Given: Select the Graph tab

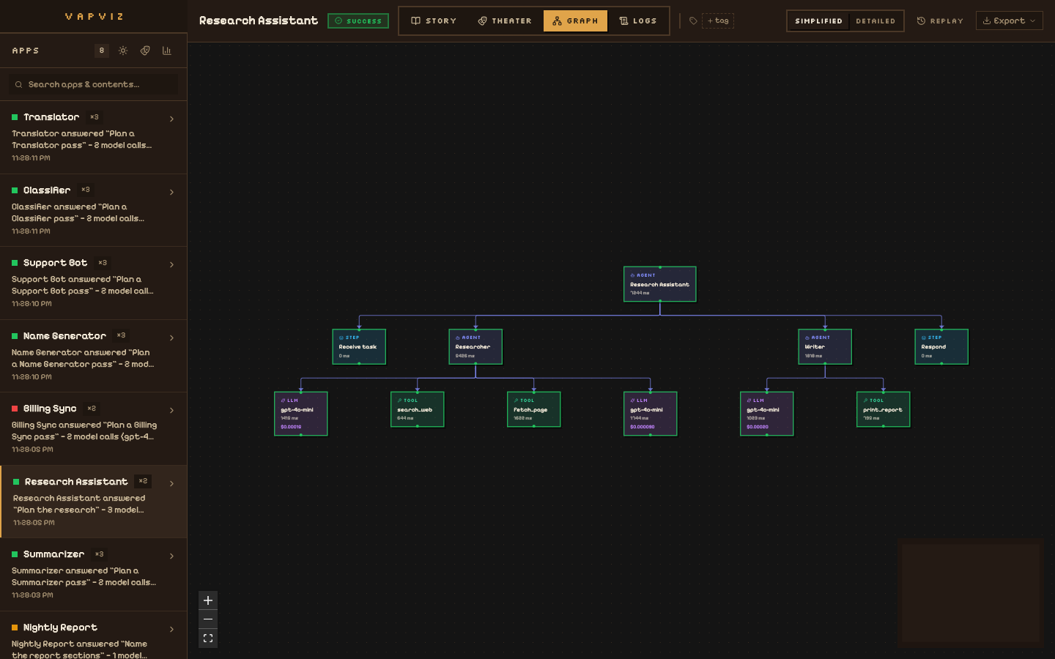Looking at the screenshot, I should [x=575, y=21].
